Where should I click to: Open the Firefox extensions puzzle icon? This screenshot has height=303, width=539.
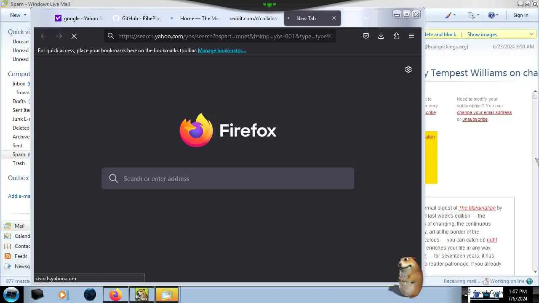(x=396, y=36)
